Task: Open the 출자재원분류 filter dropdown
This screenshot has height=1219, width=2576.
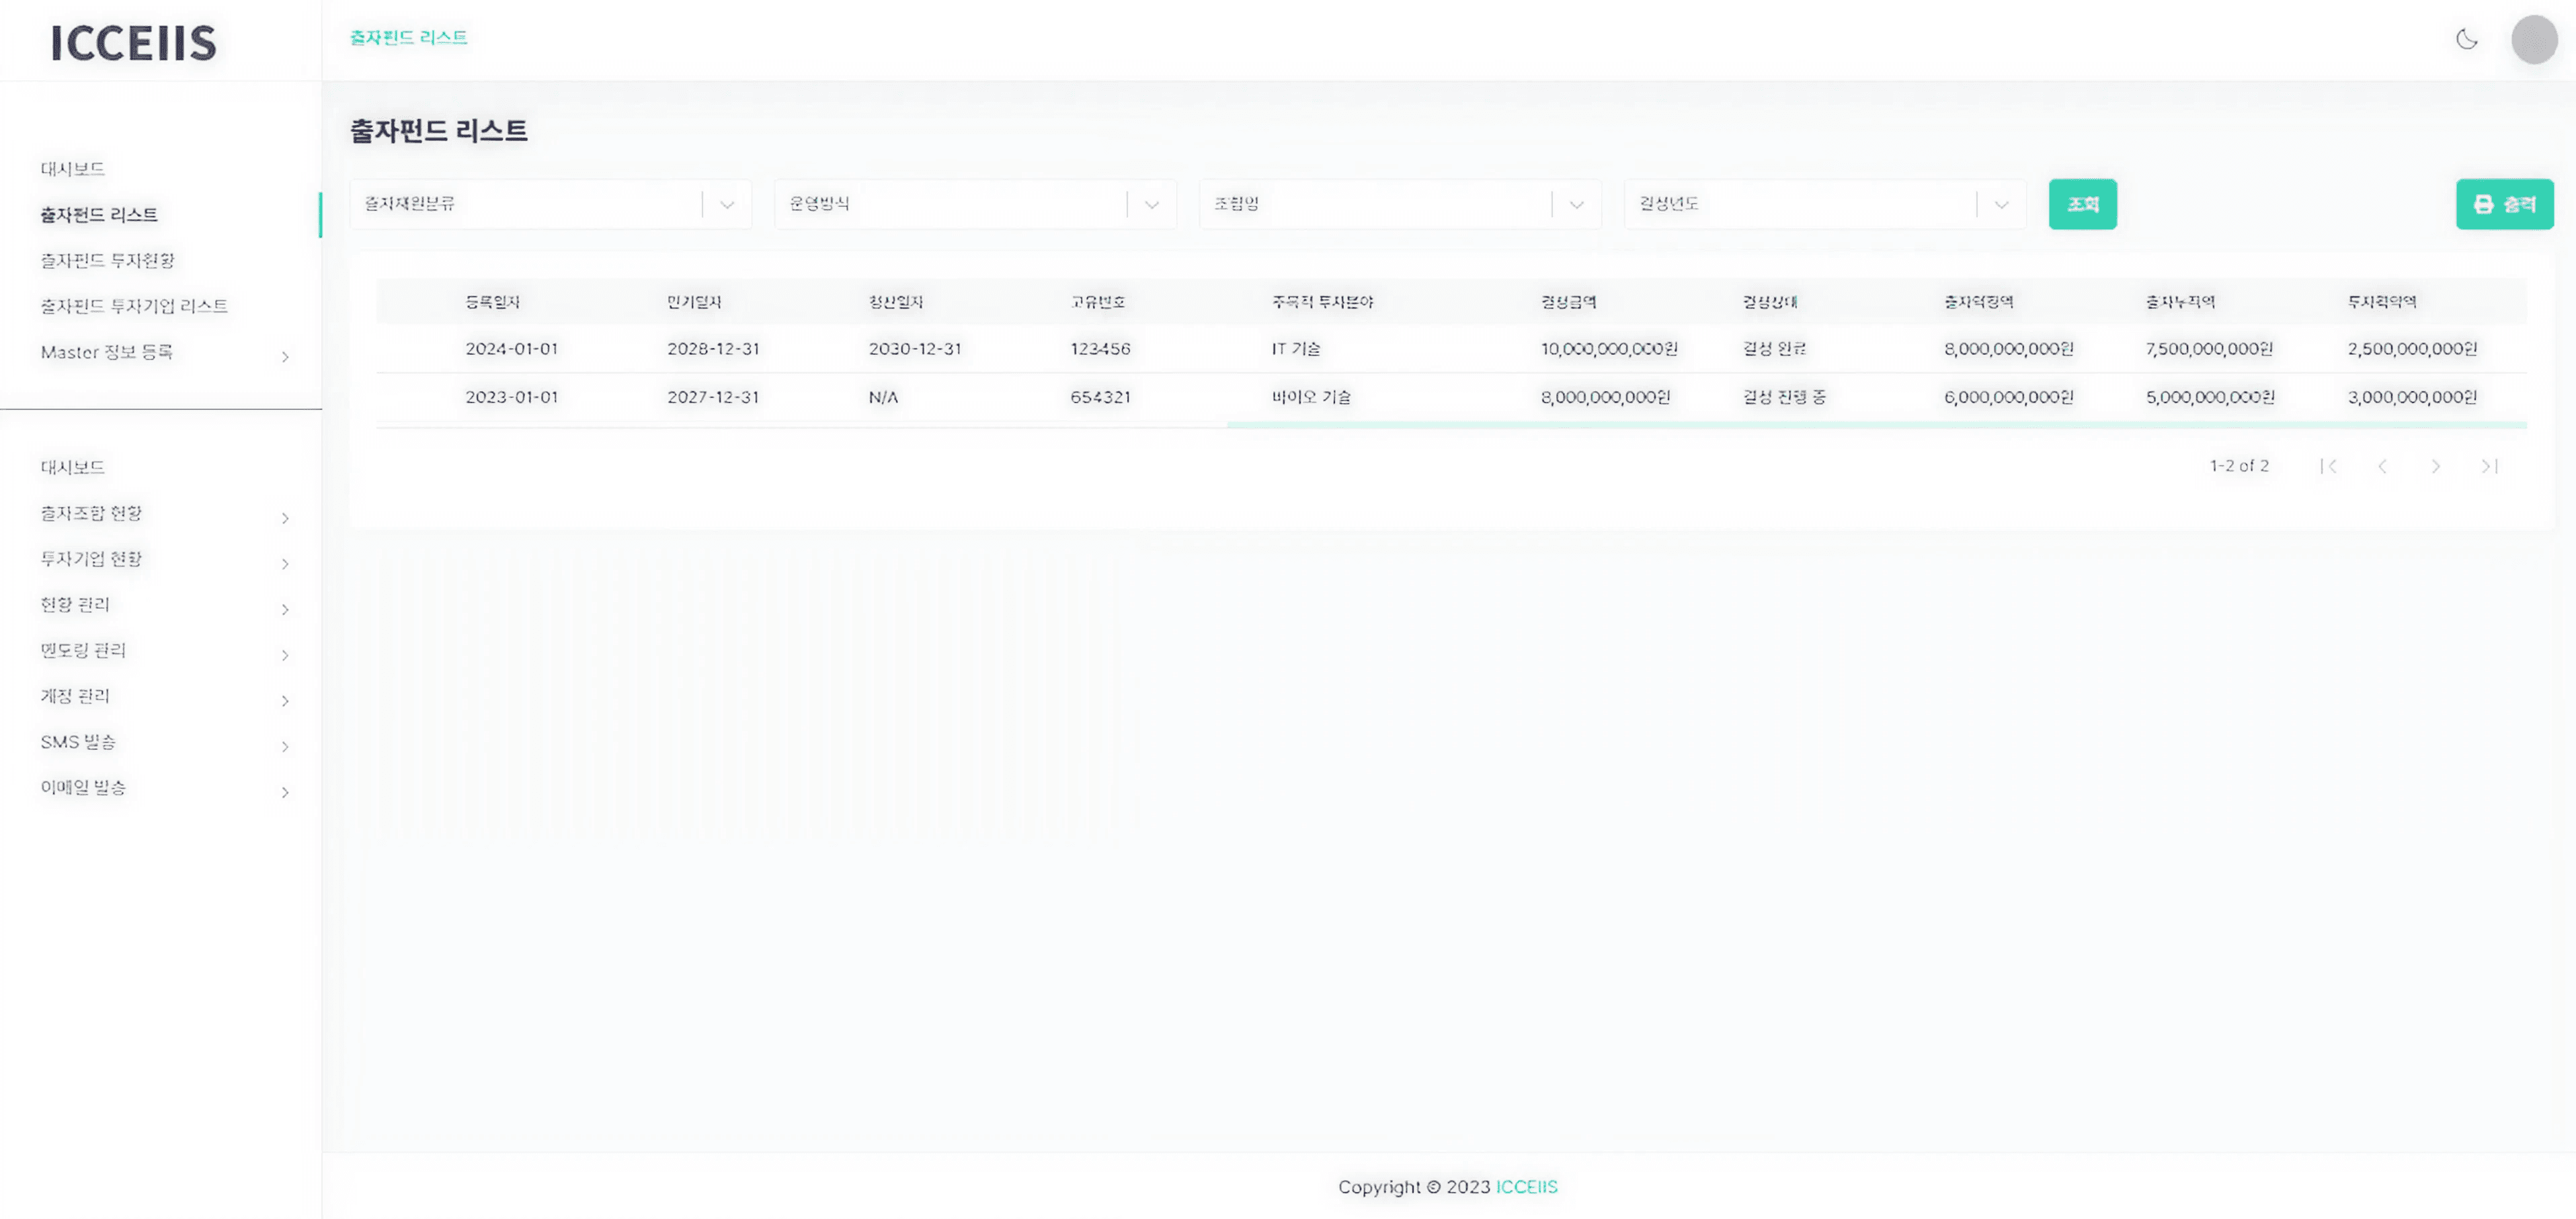Action: pos(726,203)
